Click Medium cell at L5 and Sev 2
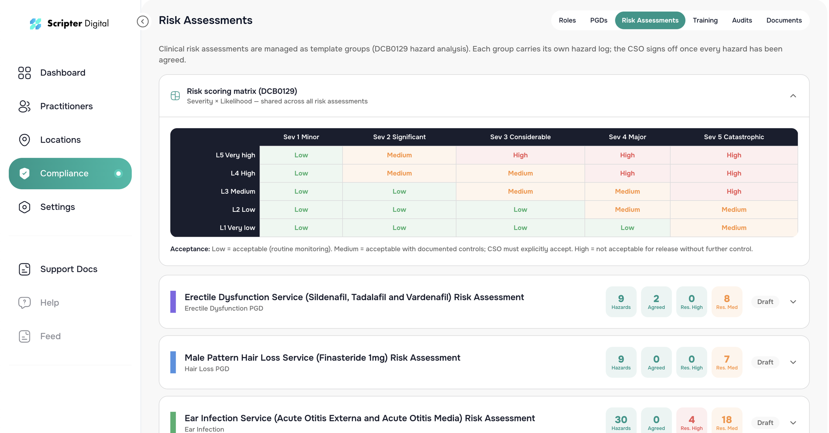 pyautogui.click(x=399, y=155)
